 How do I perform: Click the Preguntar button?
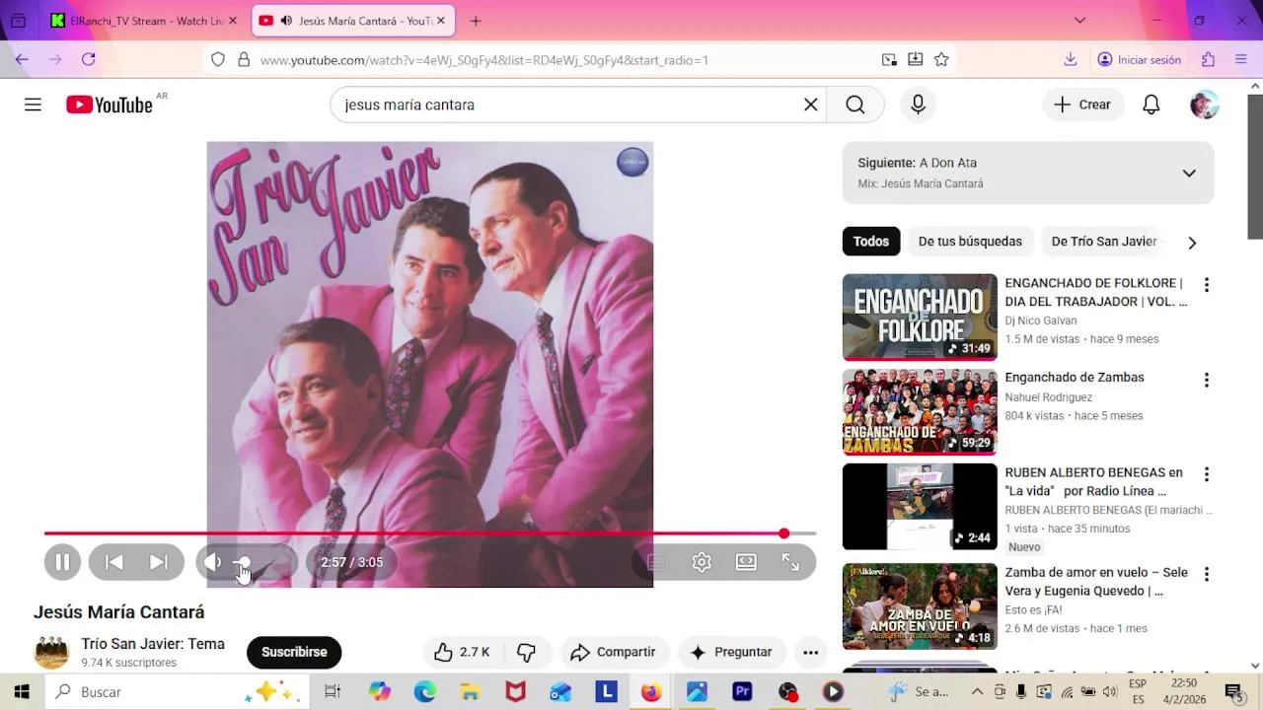731,652
